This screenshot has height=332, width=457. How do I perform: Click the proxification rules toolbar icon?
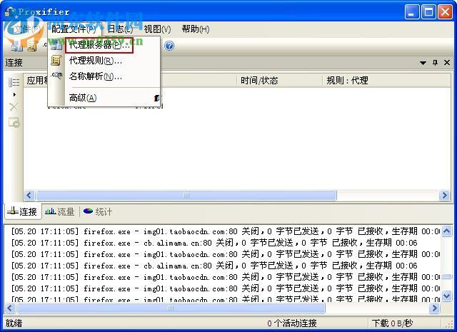point(33,46)
